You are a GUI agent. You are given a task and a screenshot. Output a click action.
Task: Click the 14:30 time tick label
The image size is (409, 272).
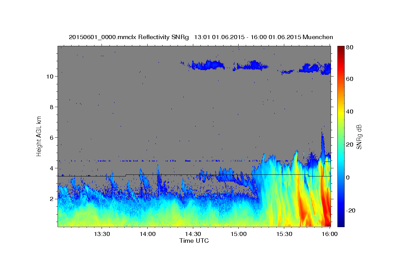pyautogui.click(x=193, y=234)
